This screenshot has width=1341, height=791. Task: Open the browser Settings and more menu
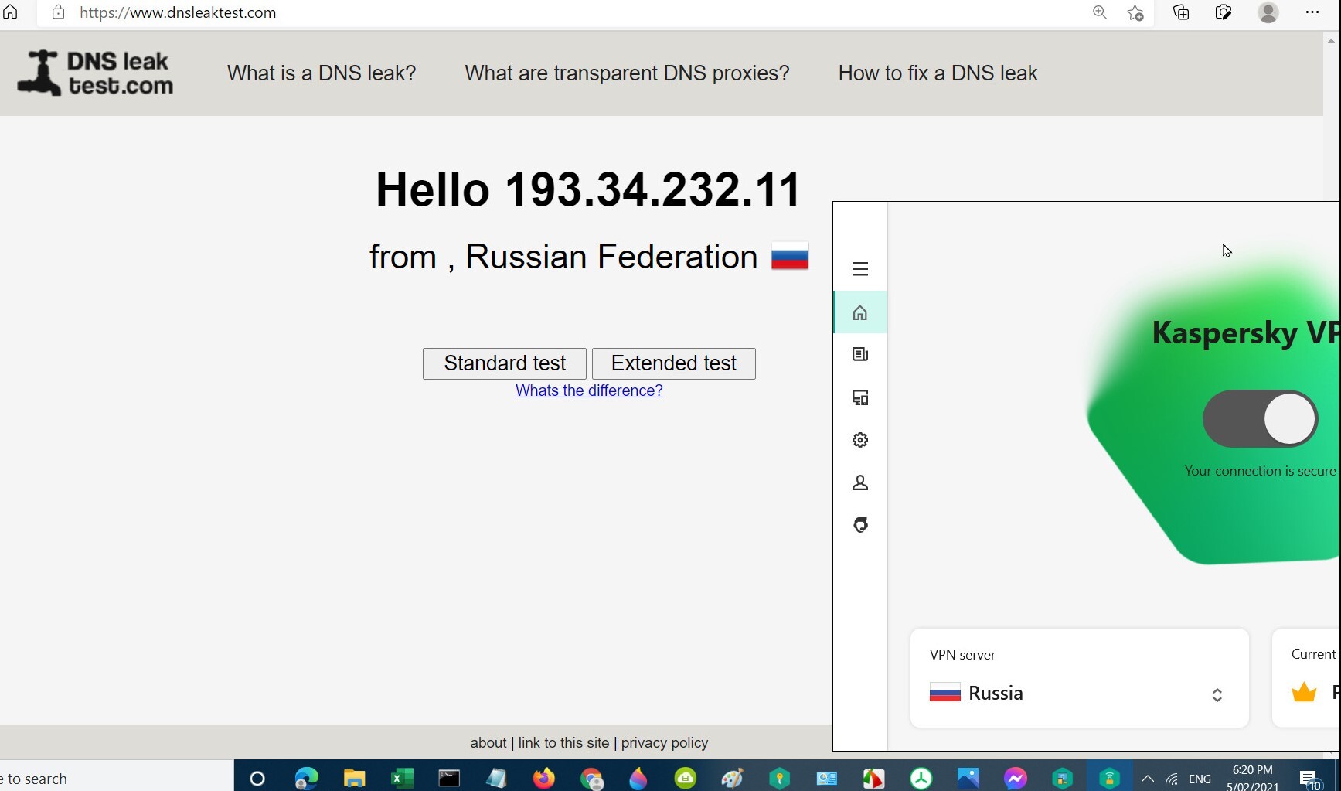[1312, 12]
